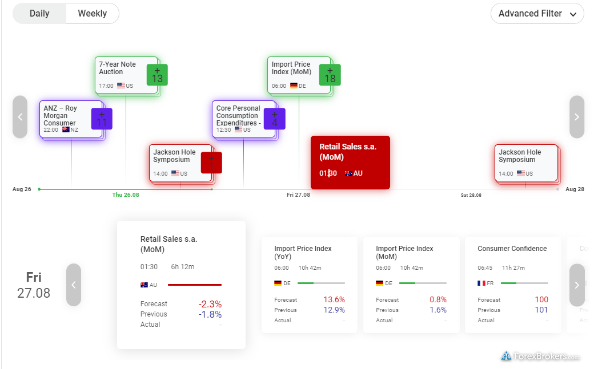594x369 pixels.
Task: Click Consumer Confidence previous value 101
Action: click(541, 310)
